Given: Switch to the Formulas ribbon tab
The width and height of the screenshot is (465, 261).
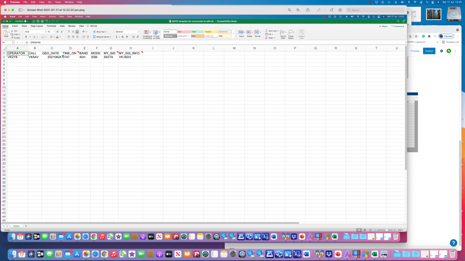Looking at the screenshot, I should (51, 26).
